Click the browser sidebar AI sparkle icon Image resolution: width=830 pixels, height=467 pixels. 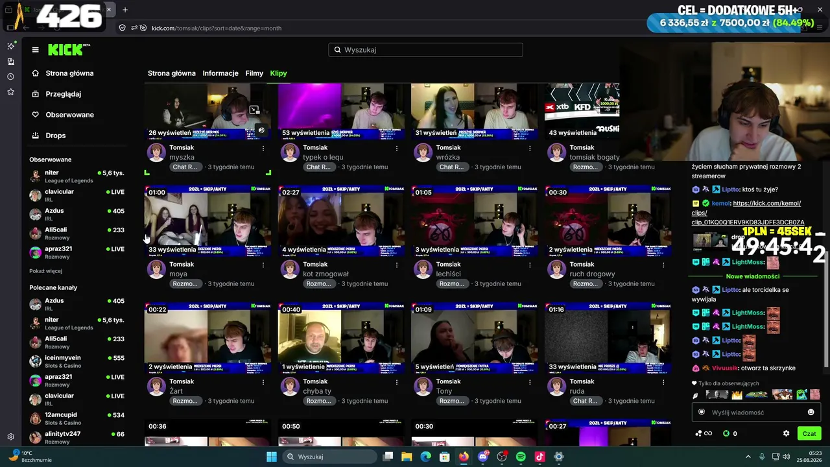tap(10, 46)
